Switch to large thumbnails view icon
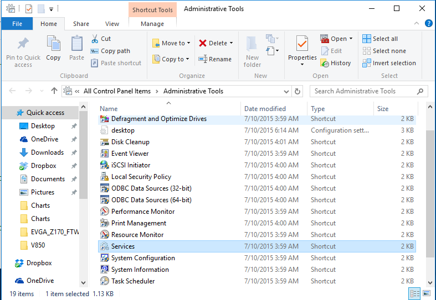Image resolution: width=436 pixels, height=300 pixels. 427,293
